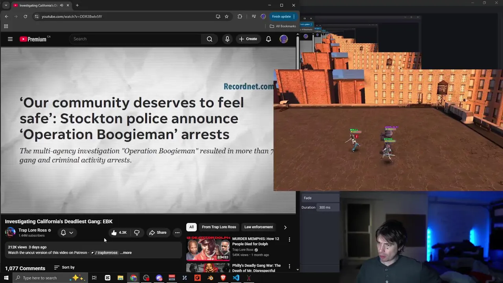Open the Fade transition dropdown
This screenshot has width=503, height=283.
pyautogui.click(x=320, y=198)
